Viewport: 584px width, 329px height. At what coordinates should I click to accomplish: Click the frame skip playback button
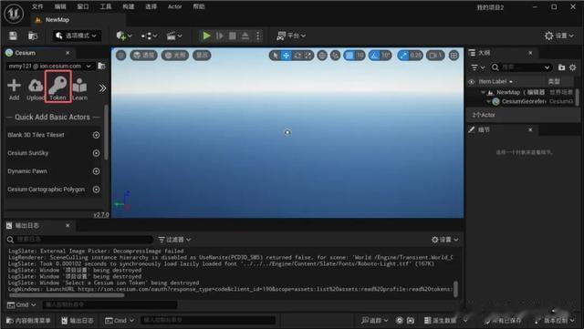[220, 36]
